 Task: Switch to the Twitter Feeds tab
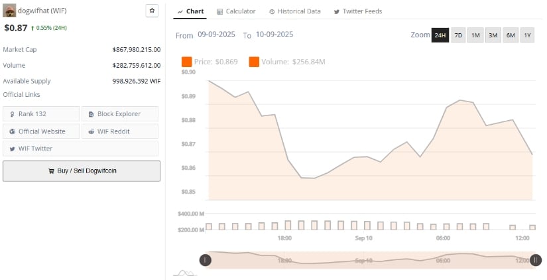click(x=358, y=11)
